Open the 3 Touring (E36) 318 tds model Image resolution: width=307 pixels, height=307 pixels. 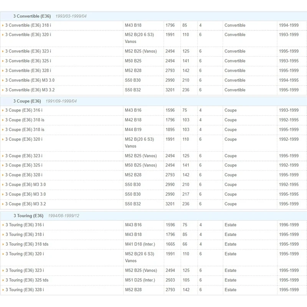click(x=27, y=244)
